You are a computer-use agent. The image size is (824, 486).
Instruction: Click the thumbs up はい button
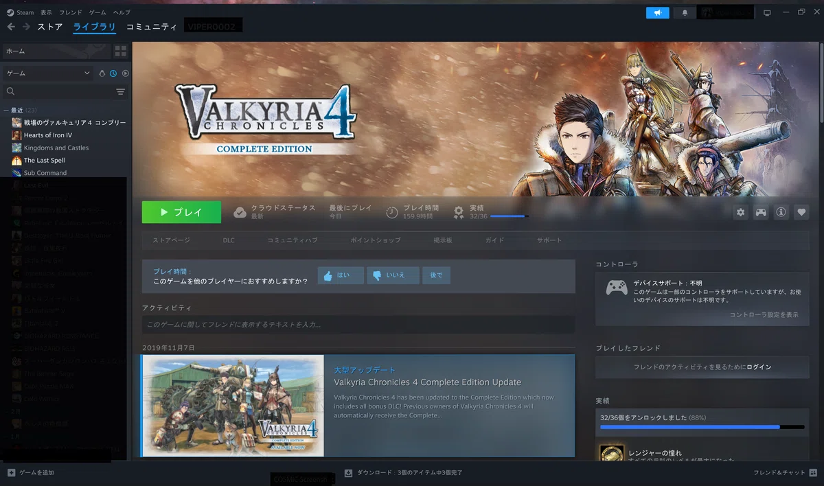341,275
